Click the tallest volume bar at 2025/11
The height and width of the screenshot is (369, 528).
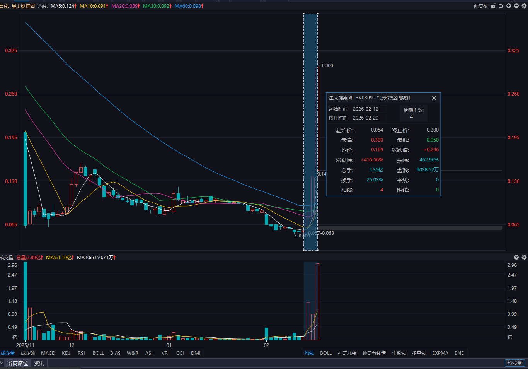[x=26, y=301]
